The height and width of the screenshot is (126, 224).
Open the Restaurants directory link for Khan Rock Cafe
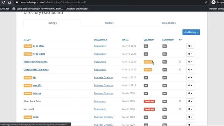[100, 101]
